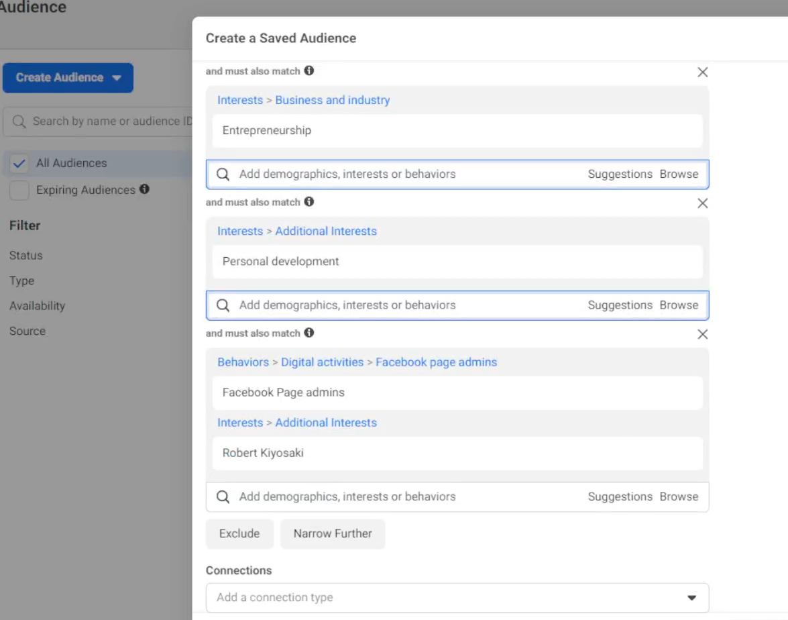Open the Create Audience dropdown
Viewport: 788px width, 620px height.
68,78
